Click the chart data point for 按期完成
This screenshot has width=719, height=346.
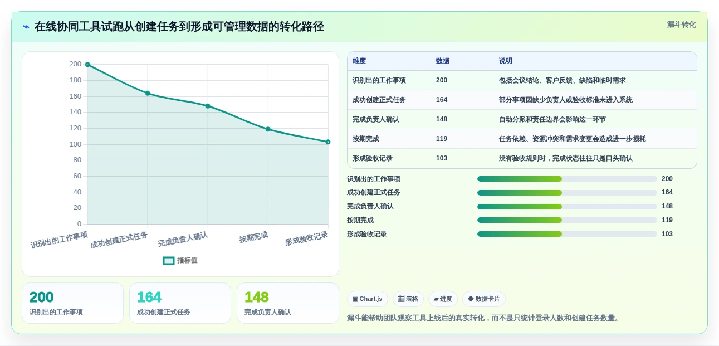[x=268, y=129]
